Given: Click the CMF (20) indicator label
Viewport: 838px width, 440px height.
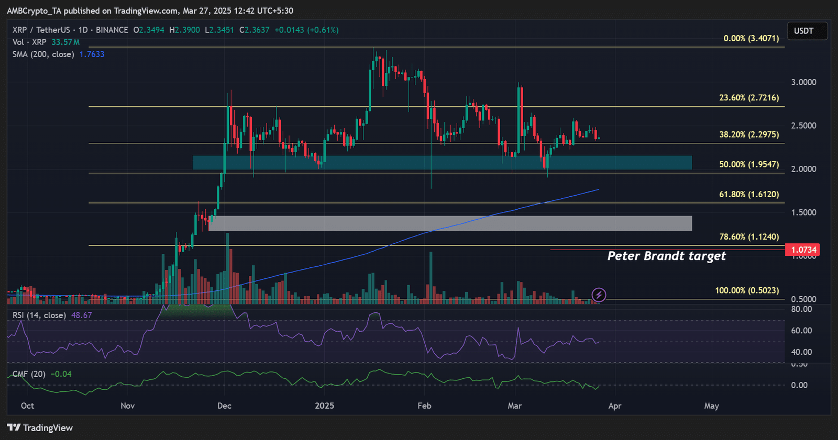Looking at the screenshot, I should [29, 374].
